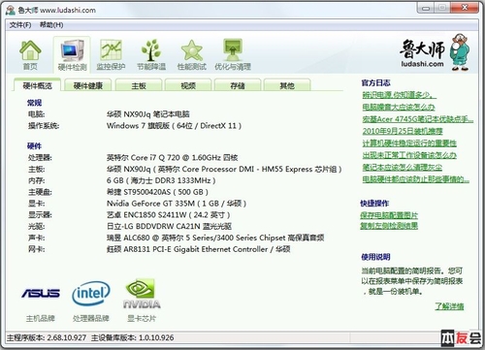Switch to the 硬件健康 tab
Viewport: 485px width, 350px height.
(x=88, y=85)
